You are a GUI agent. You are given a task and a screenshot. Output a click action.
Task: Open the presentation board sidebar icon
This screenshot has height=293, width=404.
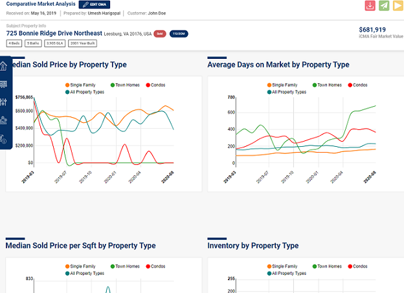coord(3,84)
